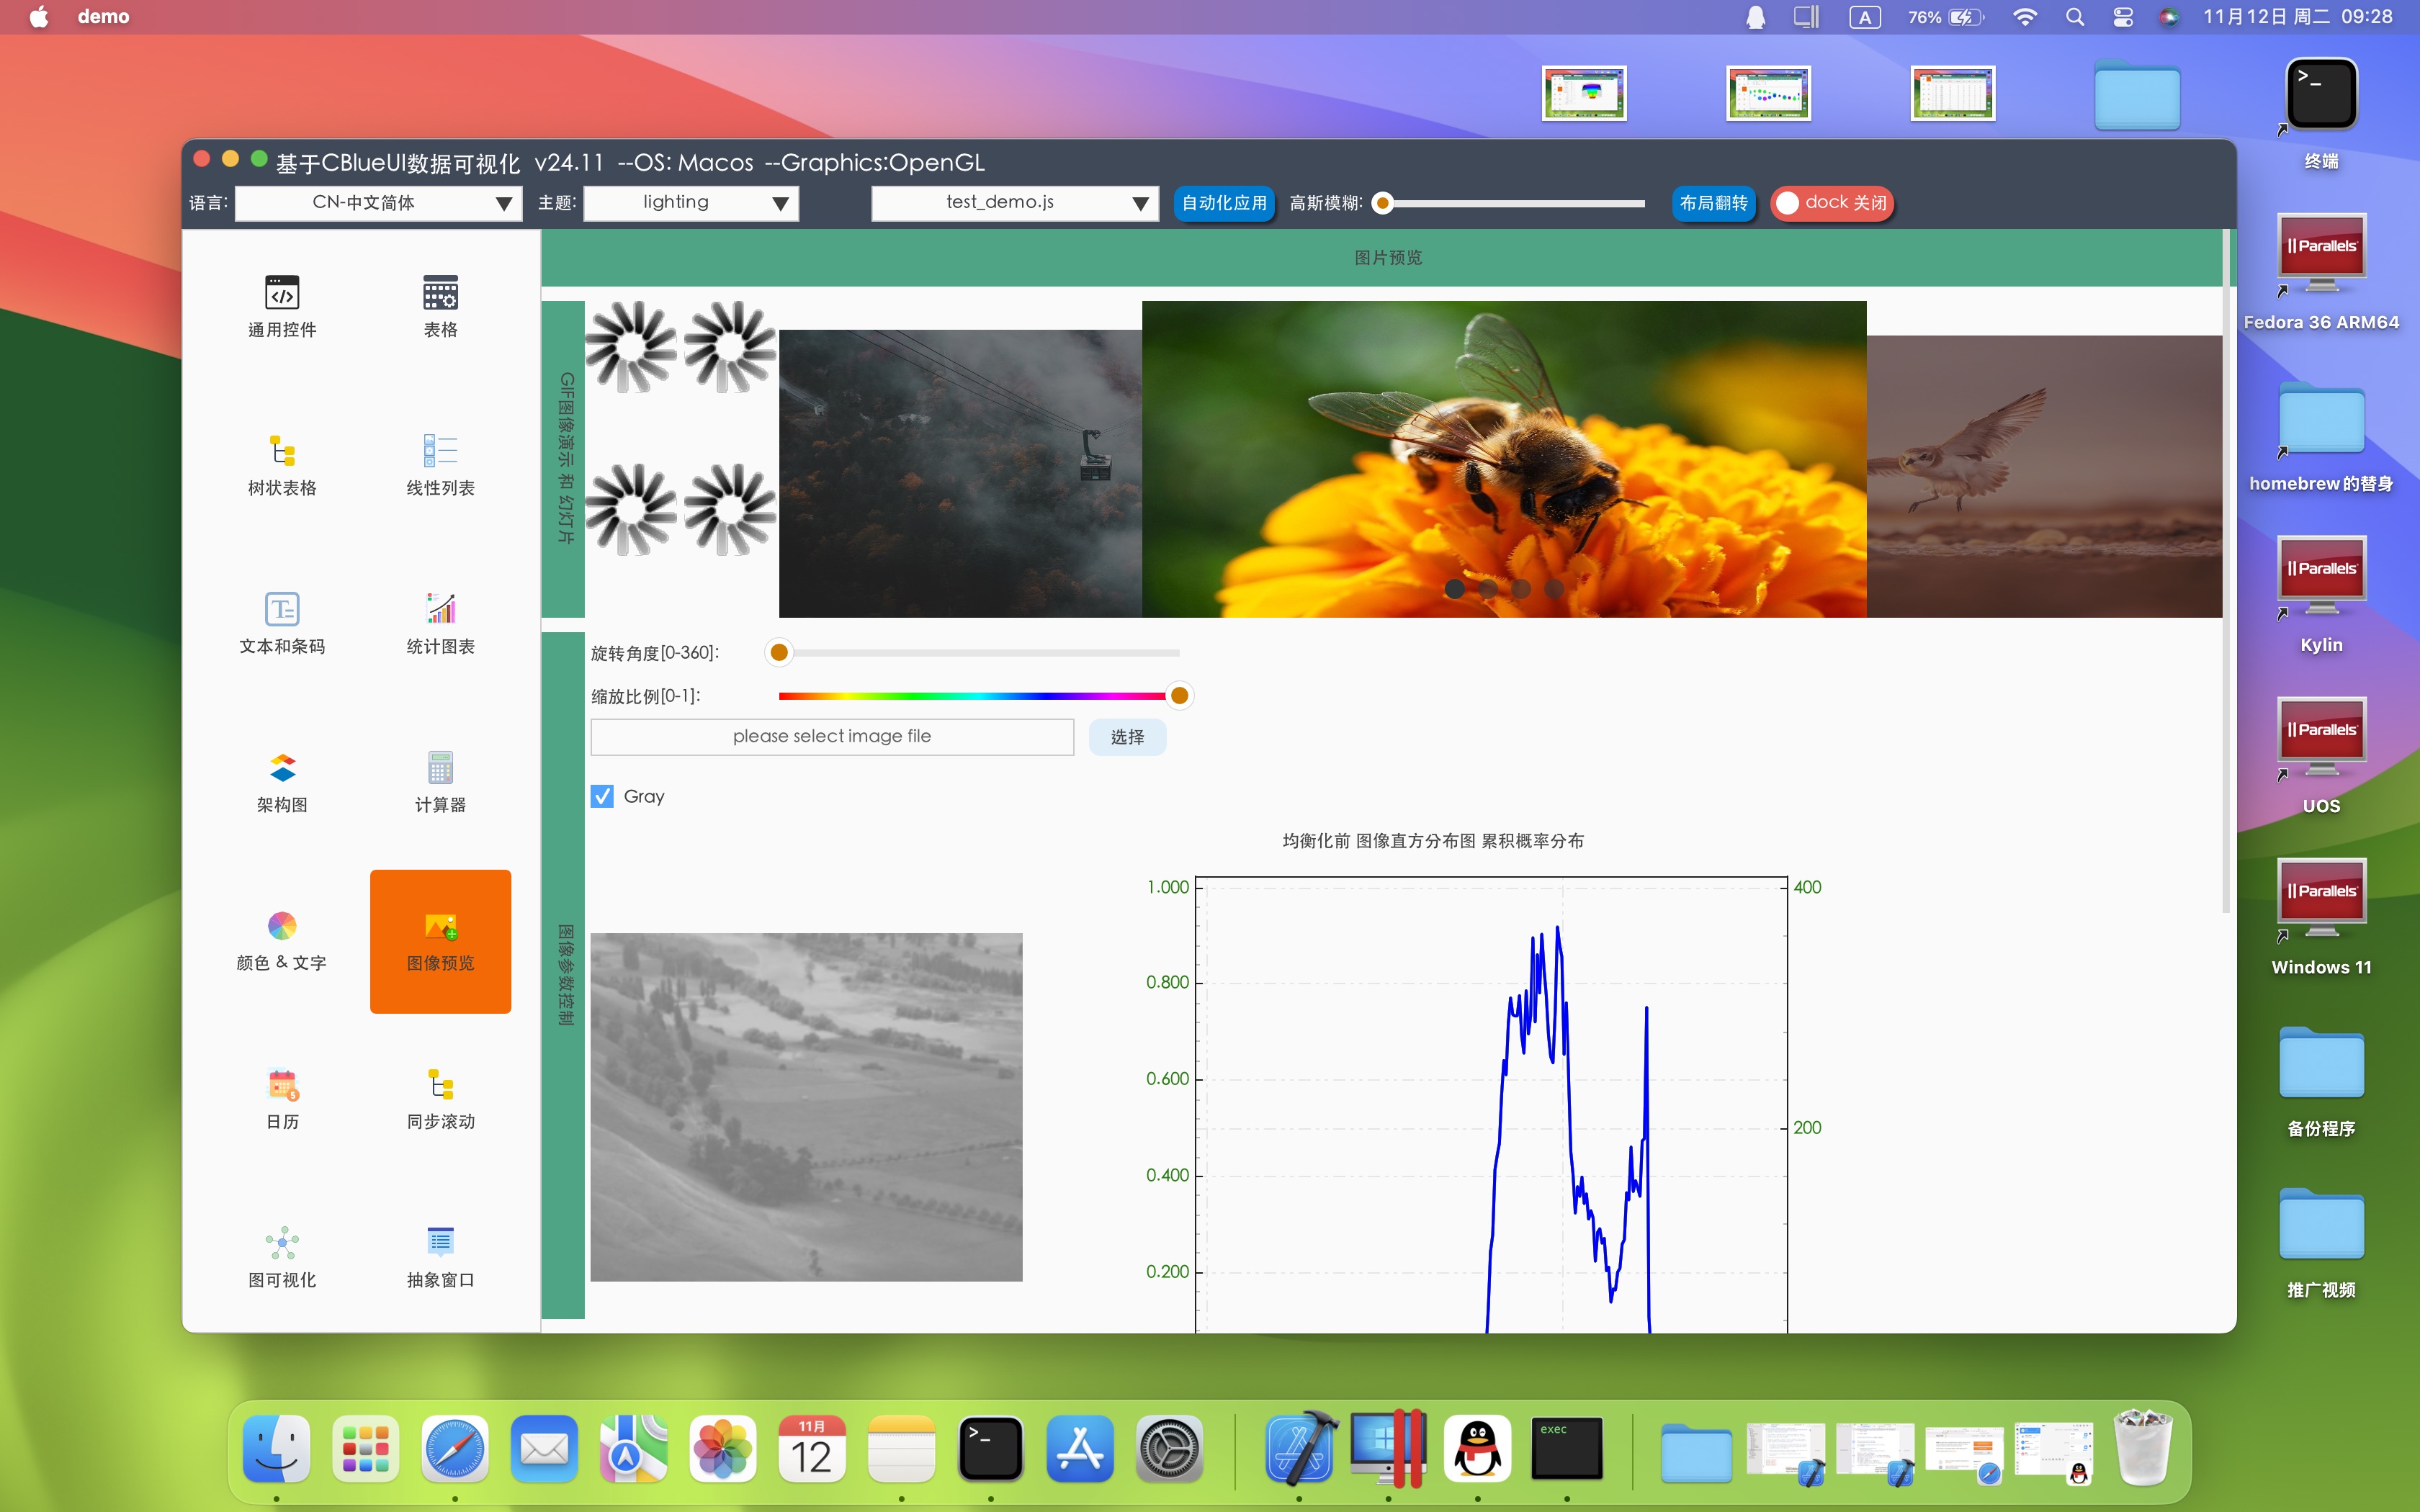Open the lighting theme dropdown

tap(691, 203)
